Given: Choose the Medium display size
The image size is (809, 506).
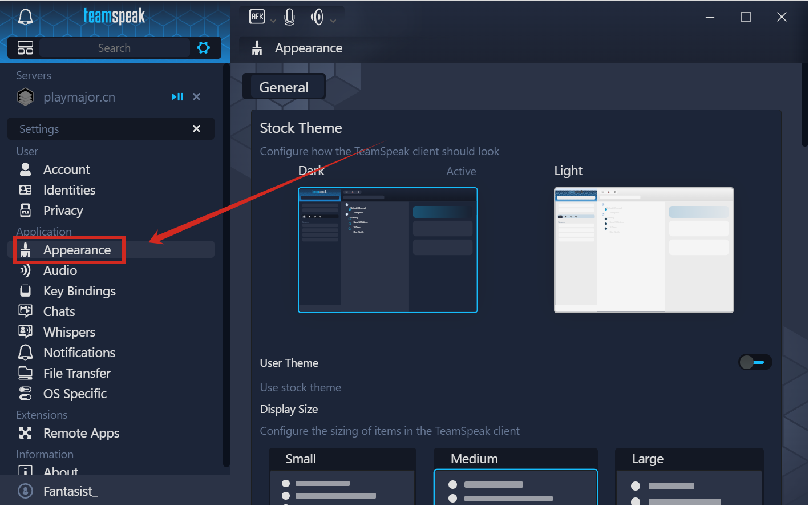Looking at the screenshot, I should pos(516,477).
